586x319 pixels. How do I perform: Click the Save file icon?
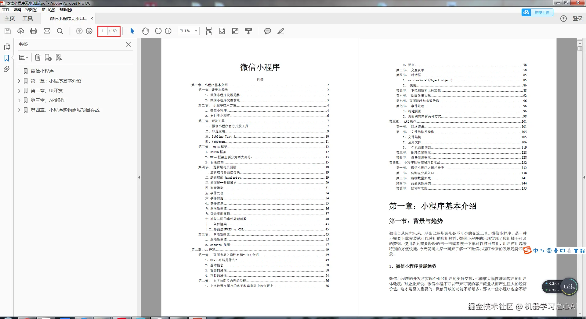(x=8, y=31)
